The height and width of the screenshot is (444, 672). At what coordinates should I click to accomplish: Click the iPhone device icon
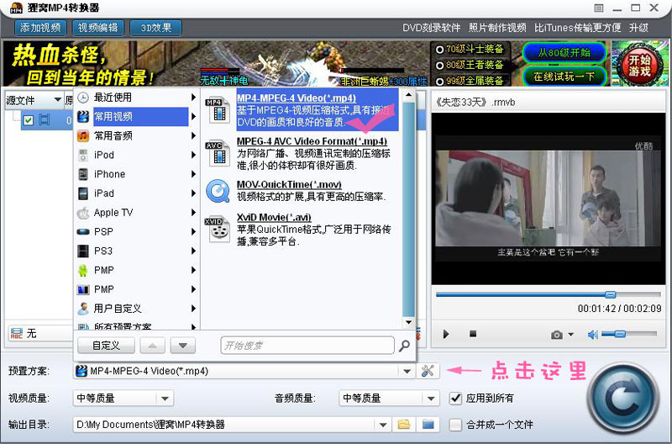83,174
